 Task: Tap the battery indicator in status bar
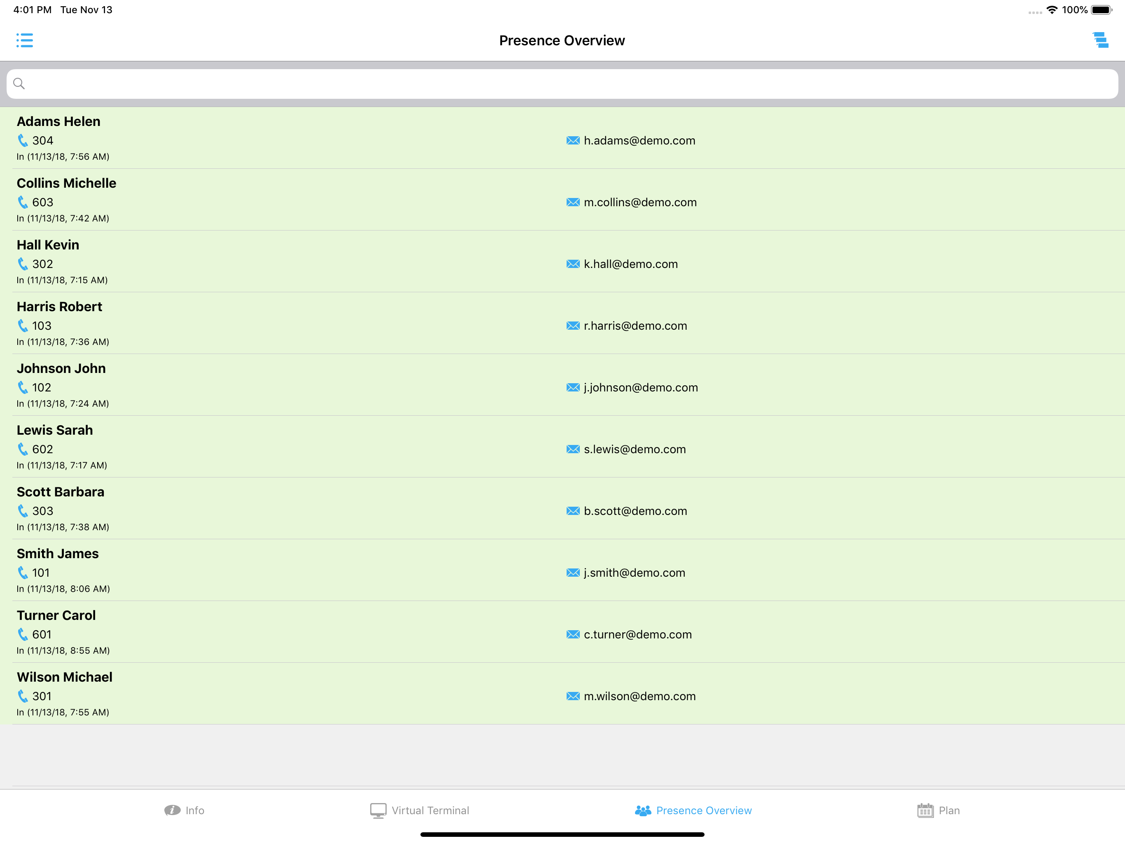[x=1101, y=9]
